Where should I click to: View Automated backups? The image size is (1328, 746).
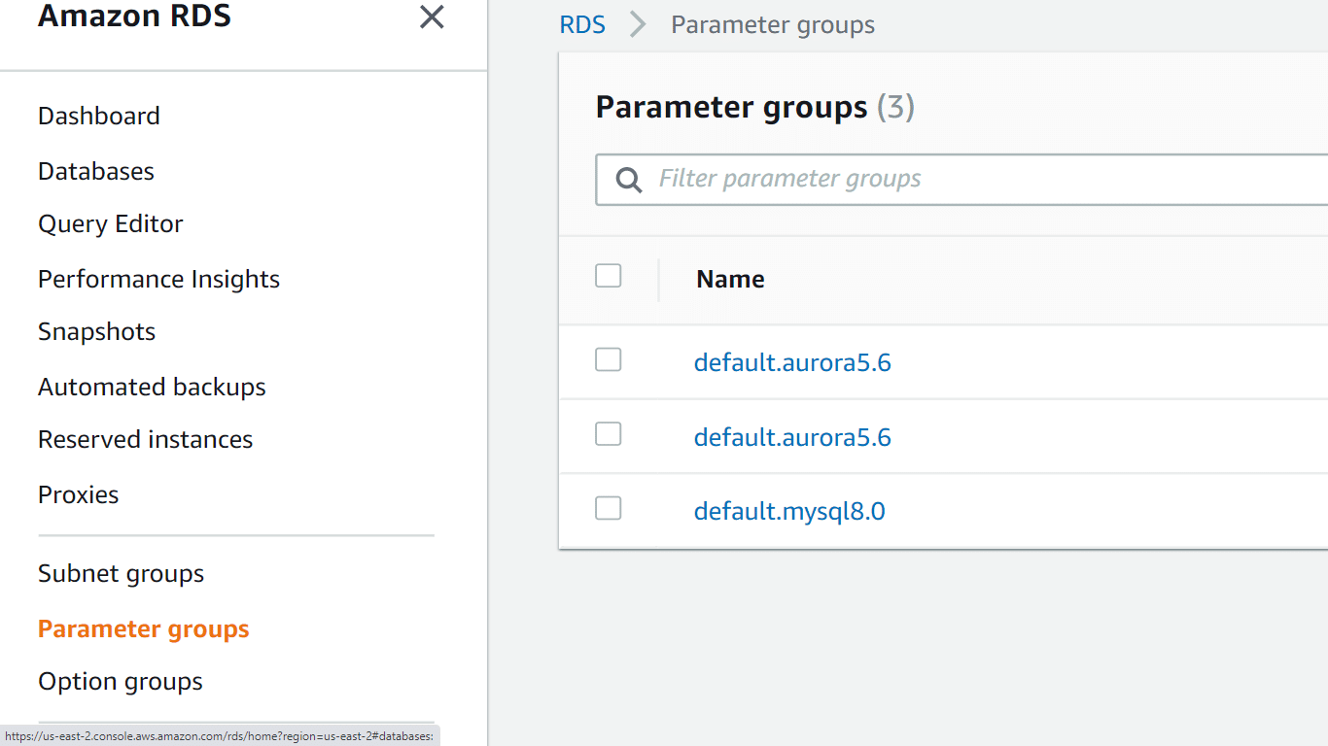coord(152,387)
